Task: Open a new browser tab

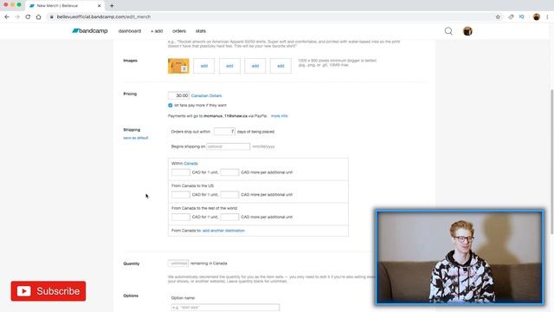Action: (x=112, y=6)
